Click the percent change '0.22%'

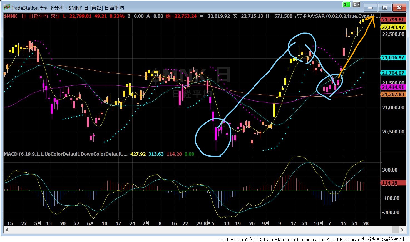point(117,16)
